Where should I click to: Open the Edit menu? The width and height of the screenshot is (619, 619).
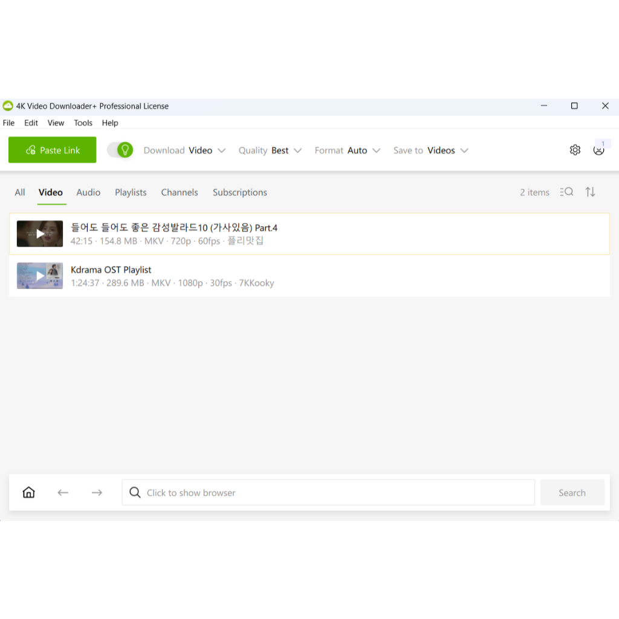(x=31, y=123)
